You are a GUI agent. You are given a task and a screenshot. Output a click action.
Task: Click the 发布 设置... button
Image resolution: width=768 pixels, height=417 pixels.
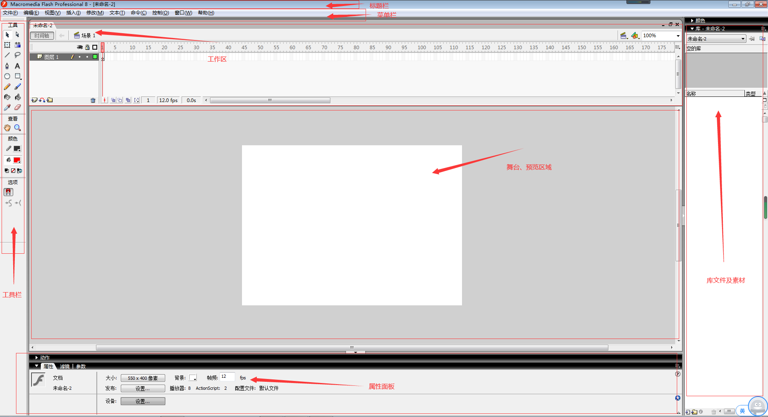(x=143, y=389)
